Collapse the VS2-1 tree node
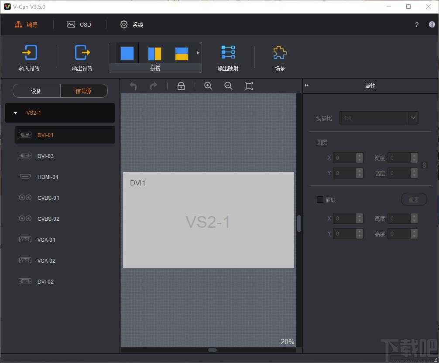 16,113
